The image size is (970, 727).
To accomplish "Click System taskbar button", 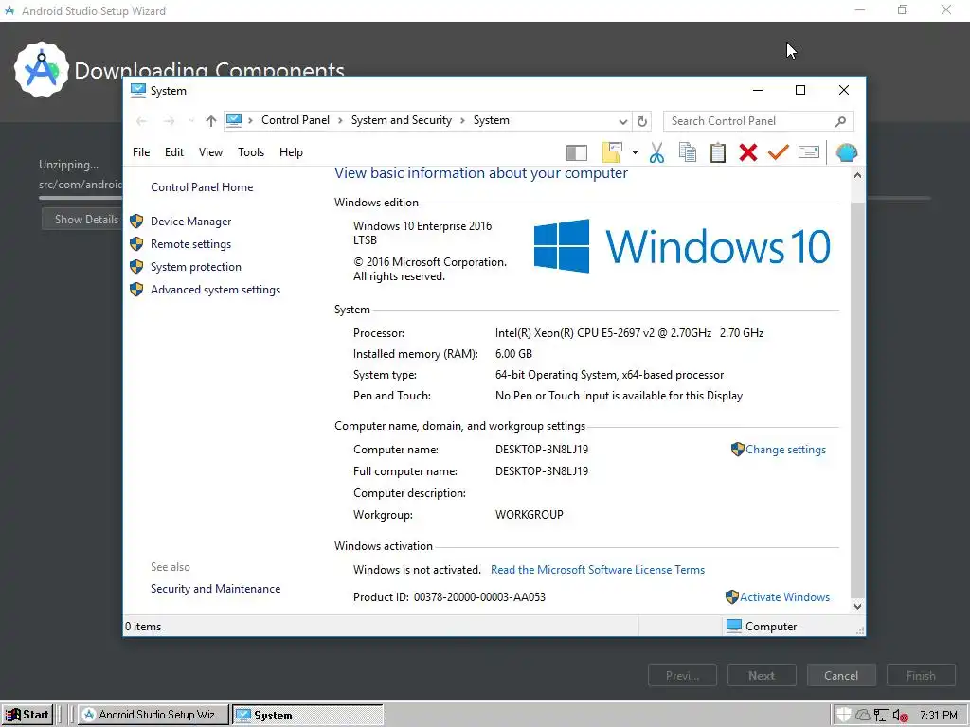I will (308, 715).
